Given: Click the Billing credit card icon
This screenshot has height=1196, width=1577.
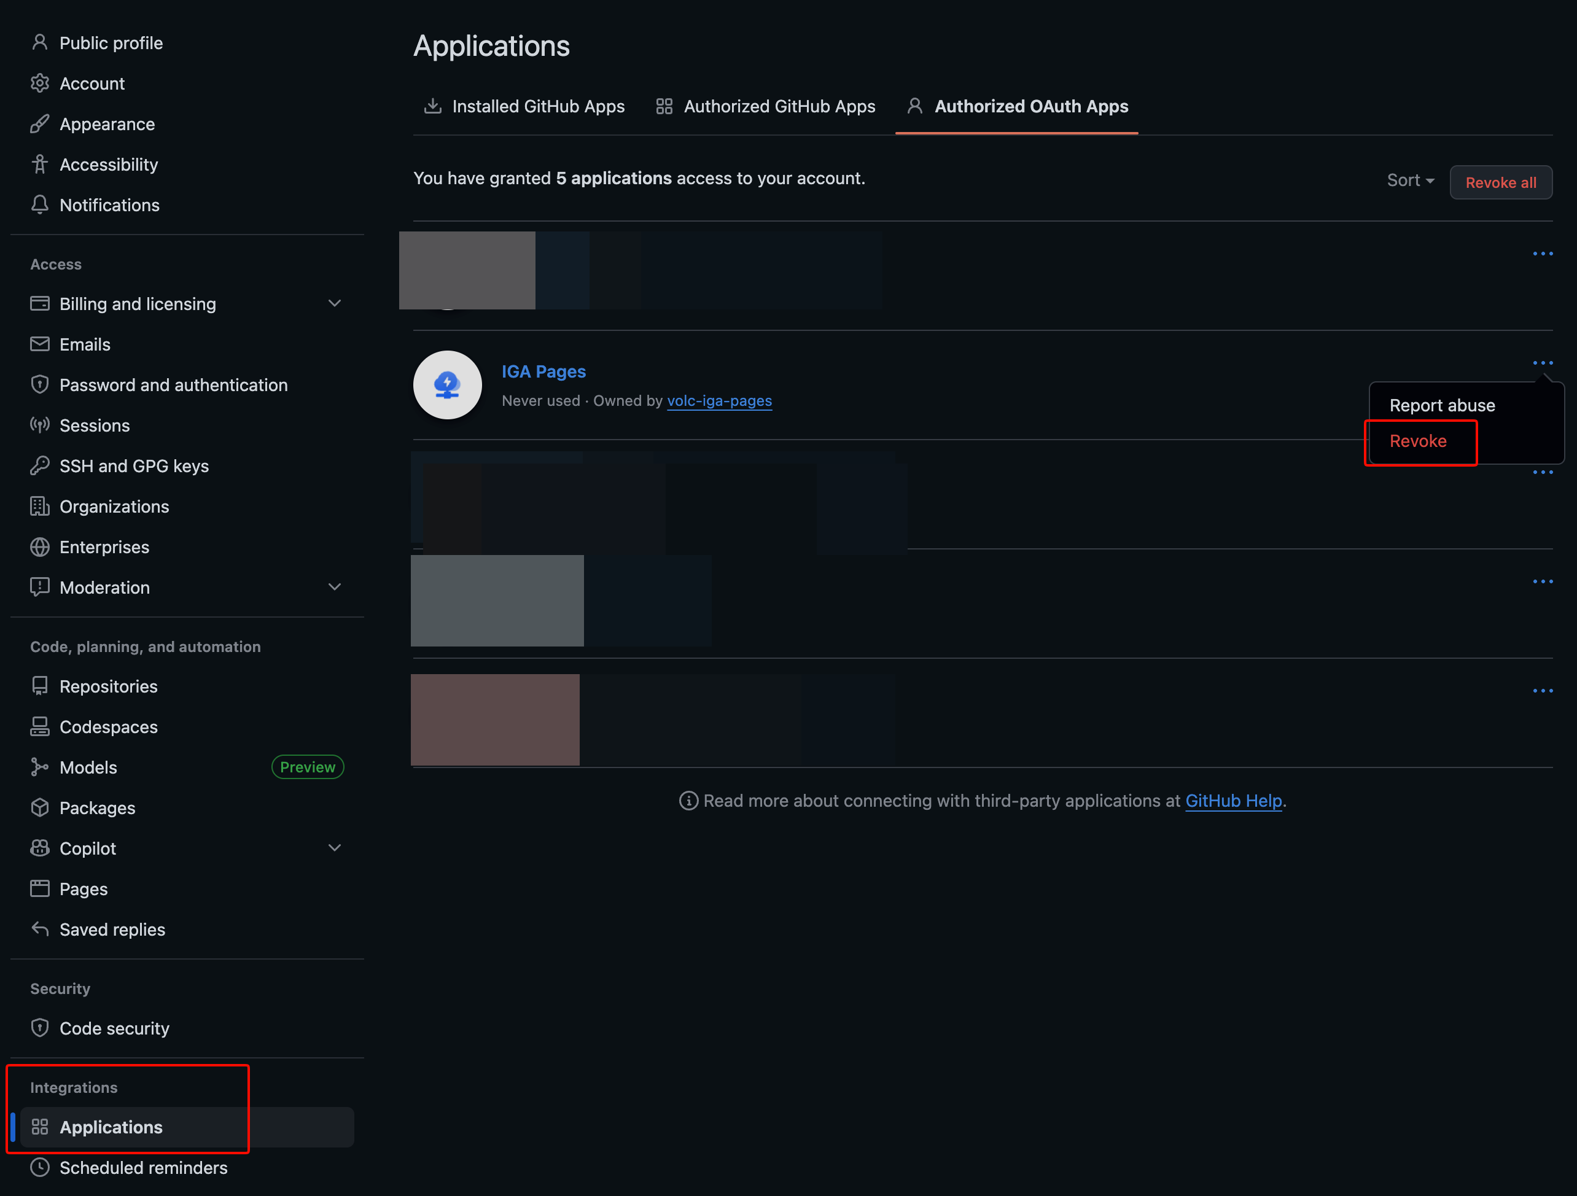Looking at the screenshot, I should (x=40, y=304).
